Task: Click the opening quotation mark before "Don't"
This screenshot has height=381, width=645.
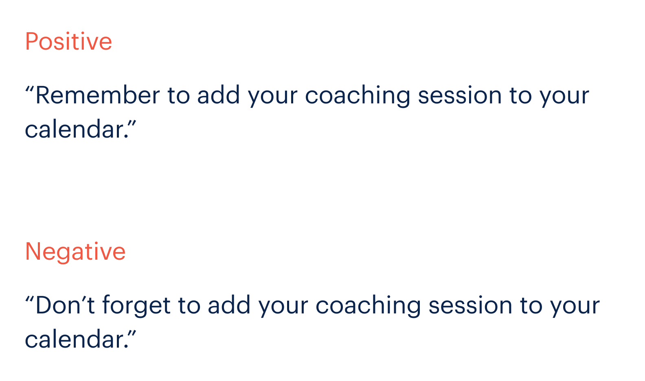Action: (29, 300)
